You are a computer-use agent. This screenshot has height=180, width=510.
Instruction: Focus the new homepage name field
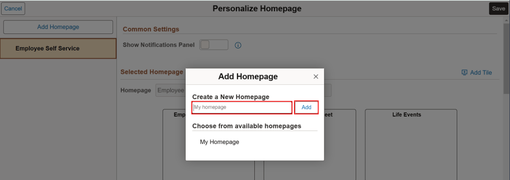click(242, 107)
